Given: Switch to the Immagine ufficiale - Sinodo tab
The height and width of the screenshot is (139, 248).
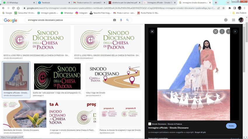Looking at the screenshot, I should tap(160, 3).
